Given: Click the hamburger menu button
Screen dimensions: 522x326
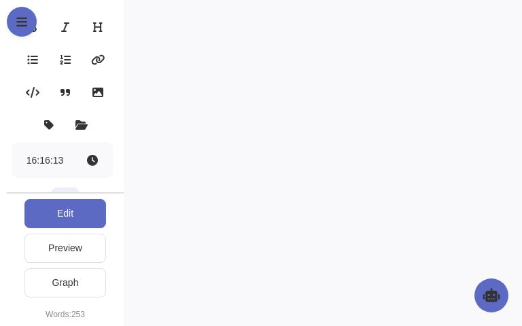Looking at the screenshot, I should (22, 22).
